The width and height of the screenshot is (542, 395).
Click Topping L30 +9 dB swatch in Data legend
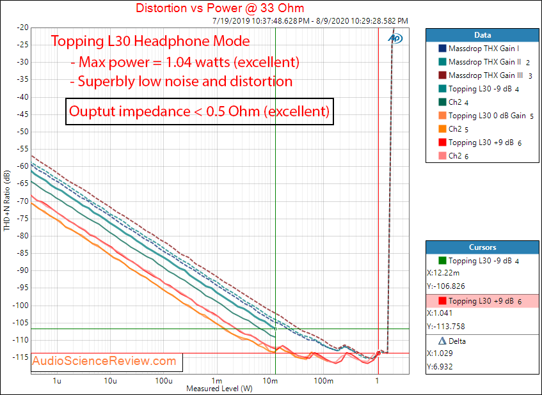[442, 143]
